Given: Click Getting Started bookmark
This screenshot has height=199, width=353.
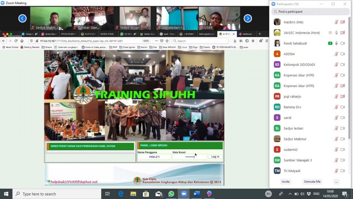Looking at the screenshot, I should click(30, 47).
